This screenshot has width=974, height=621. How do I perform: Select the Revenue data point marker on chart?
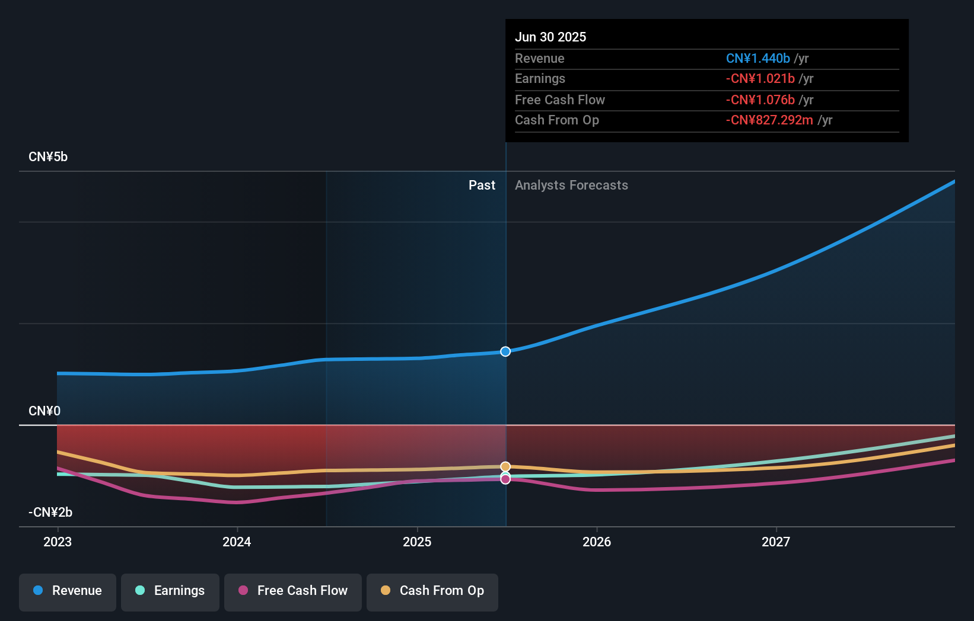(505, 351)
